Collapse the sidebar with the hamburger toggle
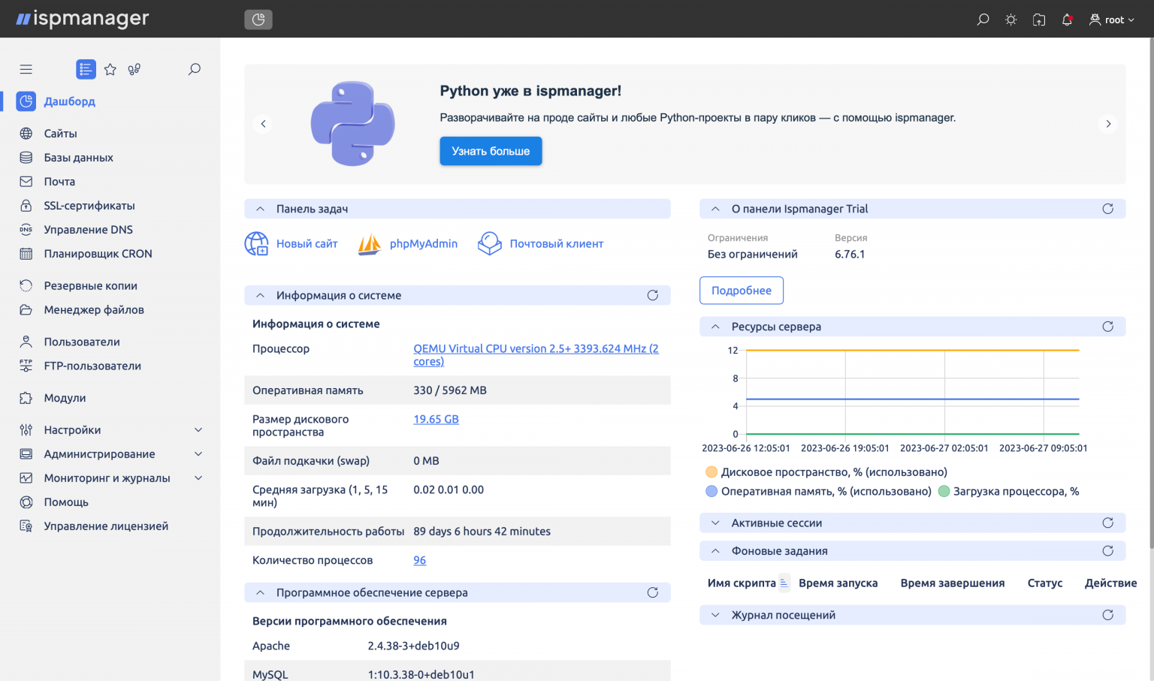The height and width of the screenshot is (681, 1154). click(x=26, y=68)
